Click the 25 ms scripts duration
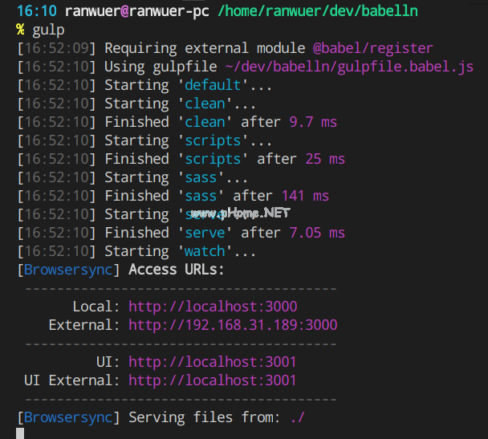Viewport: 488px width, 439px height. pos(325,159)
